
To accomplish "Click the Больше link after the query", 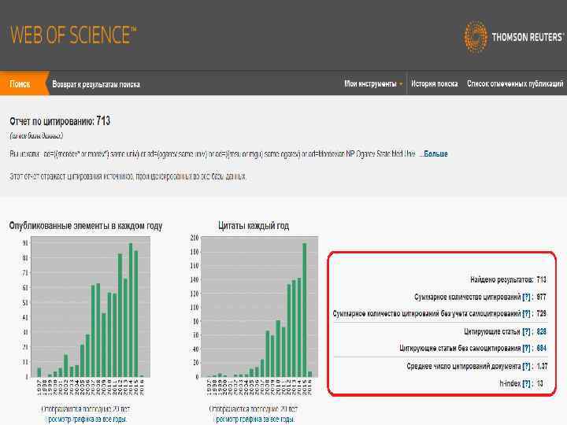I will coord(434,153).
